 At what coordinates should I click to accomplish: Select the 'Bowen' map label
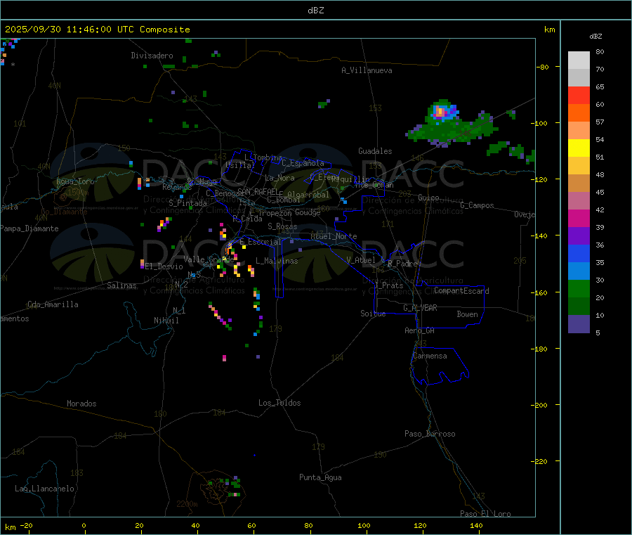pos(467,314)
